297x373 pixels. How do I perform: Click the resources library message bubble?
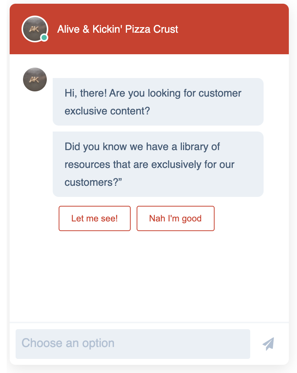pos(158,164)
